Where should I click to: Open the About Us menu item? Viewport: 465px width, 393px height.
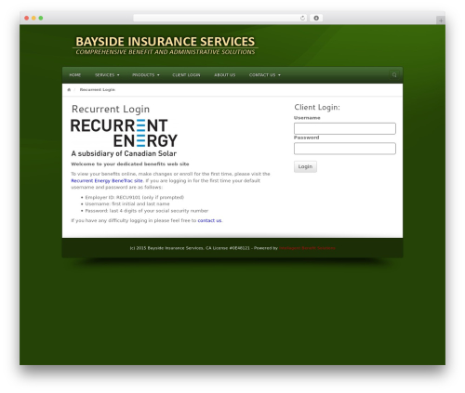pyautogui.click(x=225, y=75)
